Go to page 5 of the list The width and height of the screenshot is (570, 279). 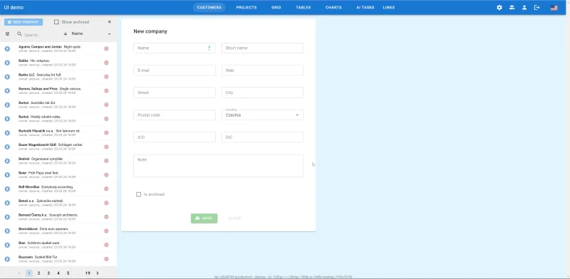pos(68,273)
